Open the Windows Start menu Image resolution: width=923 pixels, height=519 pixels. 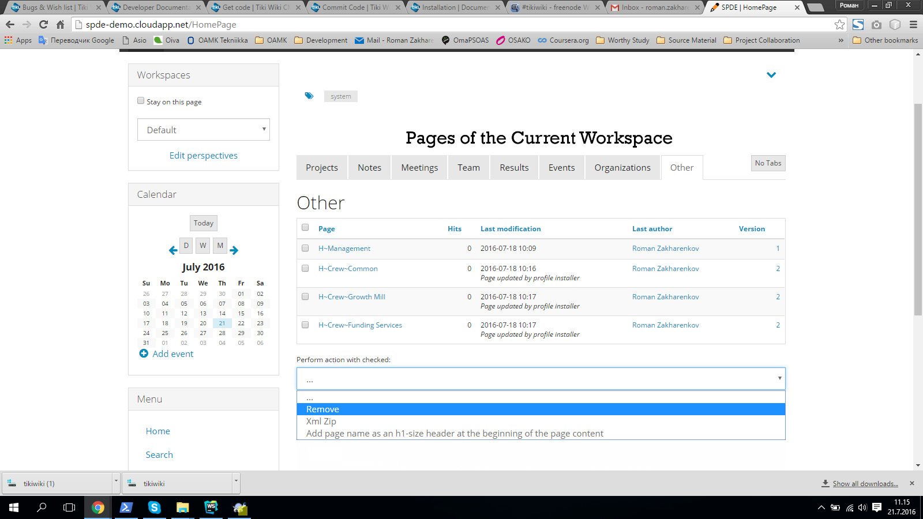(x=14, y=507)
